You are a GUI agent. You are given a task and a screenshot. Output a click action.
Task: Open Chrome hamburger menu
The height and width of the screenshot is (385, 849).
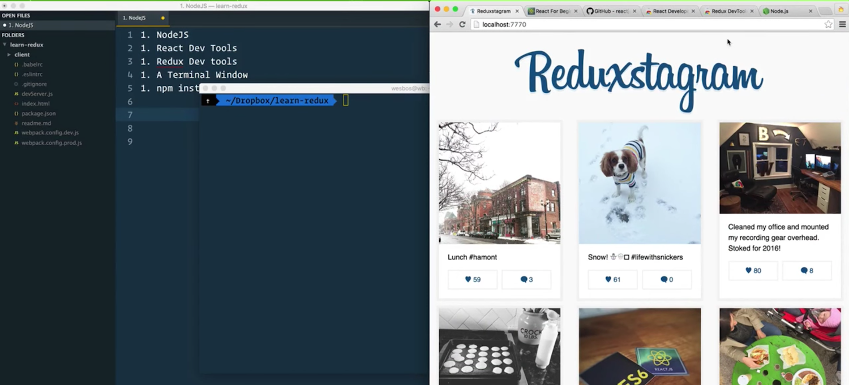click(x=842, y=24)
